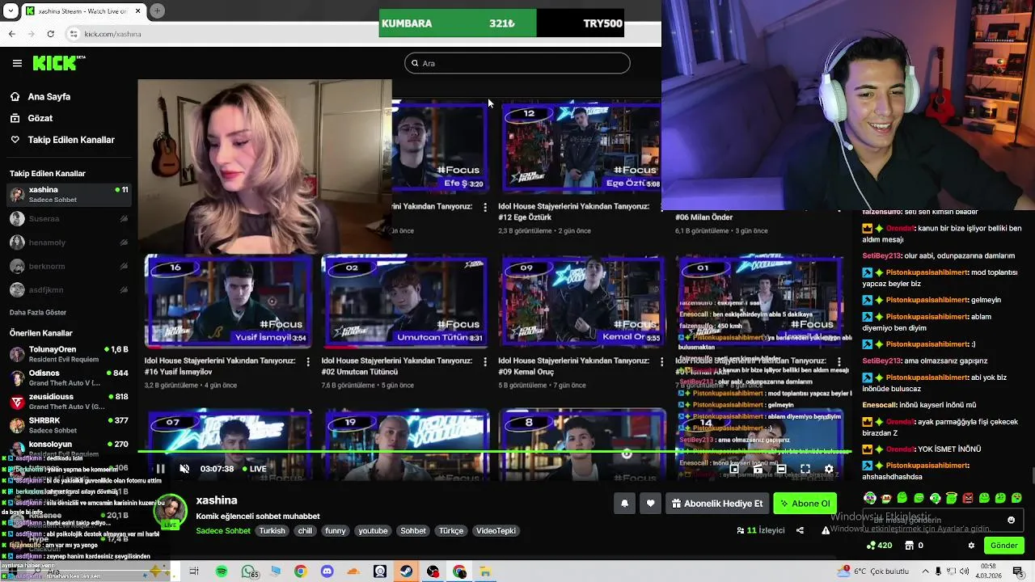The height and width of the screenshot is (582, 1035).
Task: Toggle the heart follow button
Action: (x=650, y=503)
